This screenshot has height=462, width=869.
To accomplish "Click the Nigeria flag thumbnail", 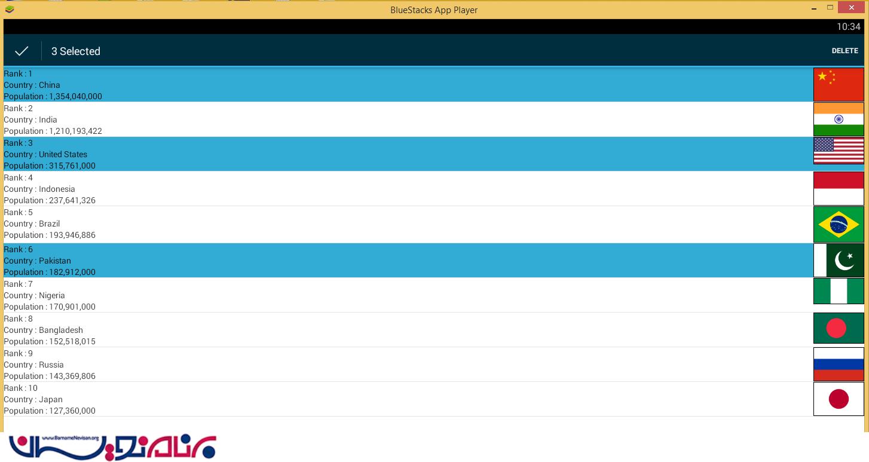I will pos(839,291).
